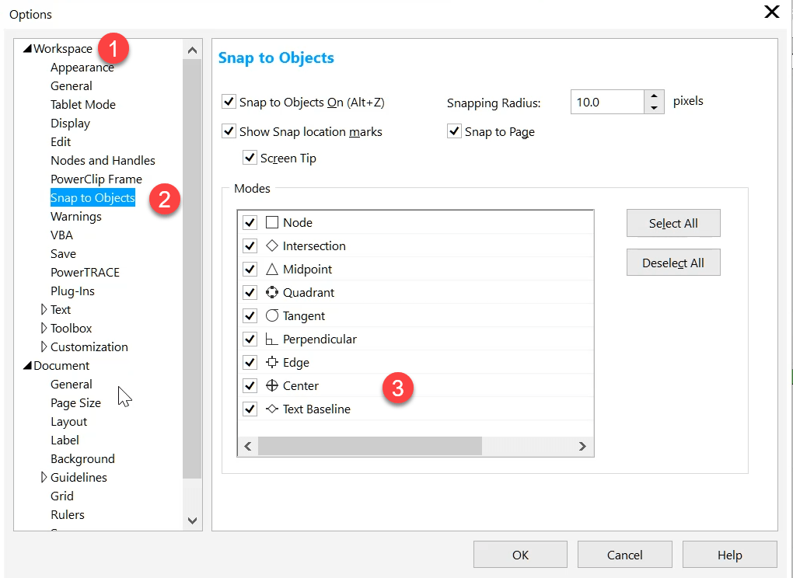Click the Center crosshair mode icon
Image resolution: width=793 pixels, height=578 pixels.
point(271,386)
